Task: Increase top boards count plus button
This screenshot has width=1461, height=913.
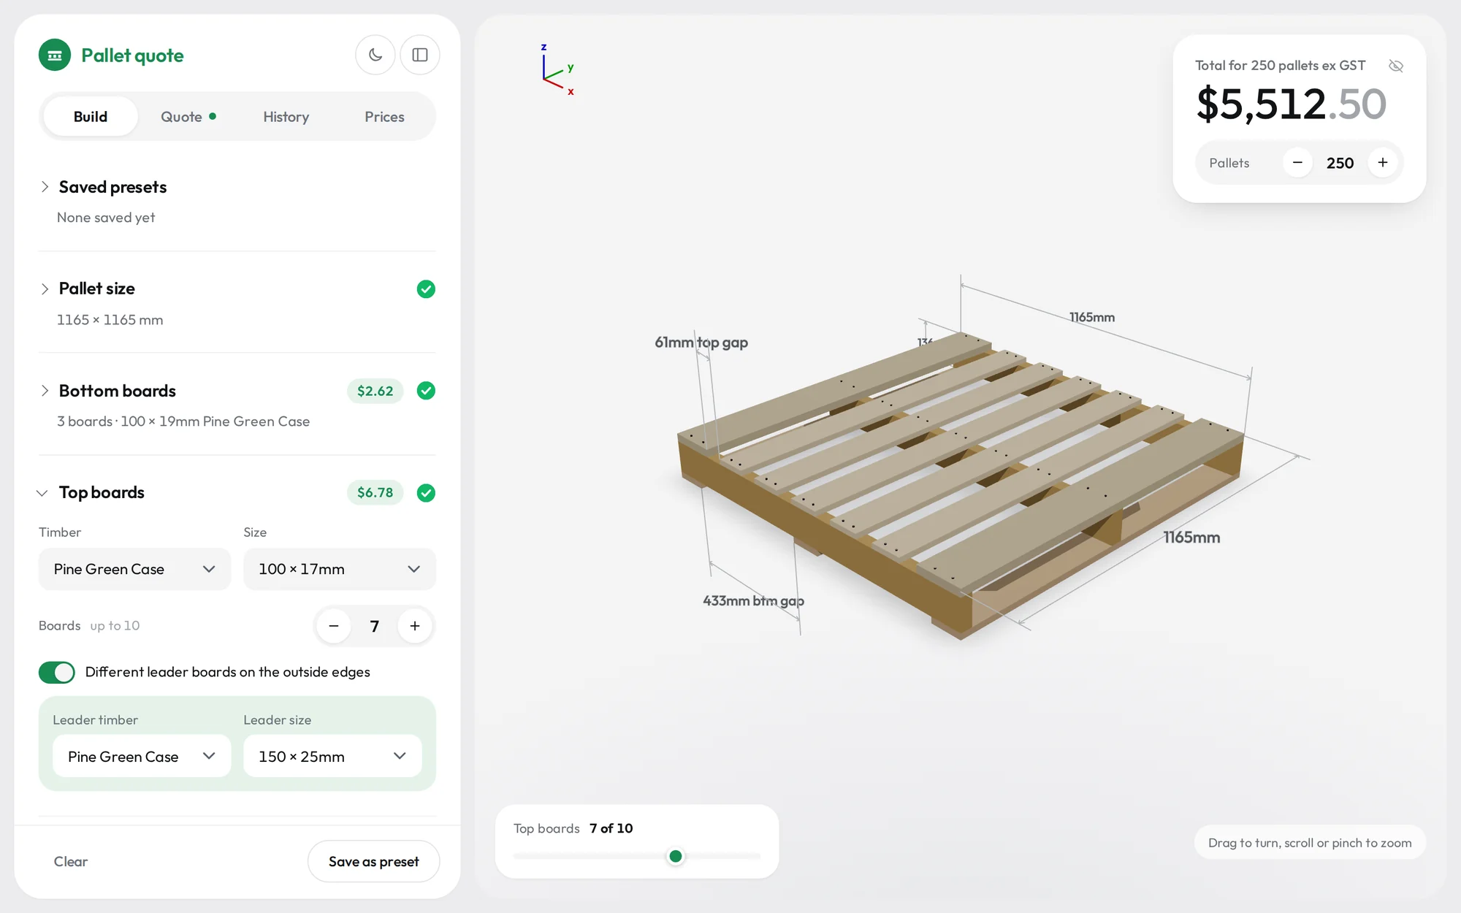Action: [x=415, y=626]
